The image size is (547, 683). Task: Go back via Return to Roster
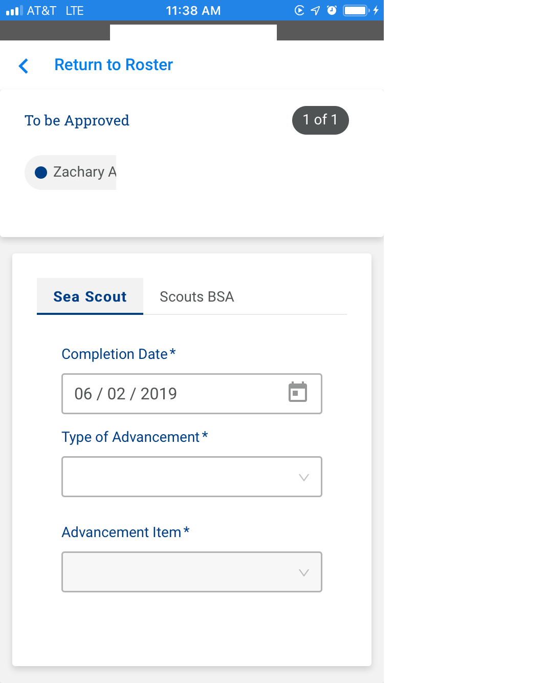(x=114, y=65)
